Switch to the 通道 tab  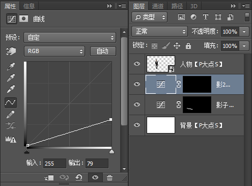click(158, 6)
